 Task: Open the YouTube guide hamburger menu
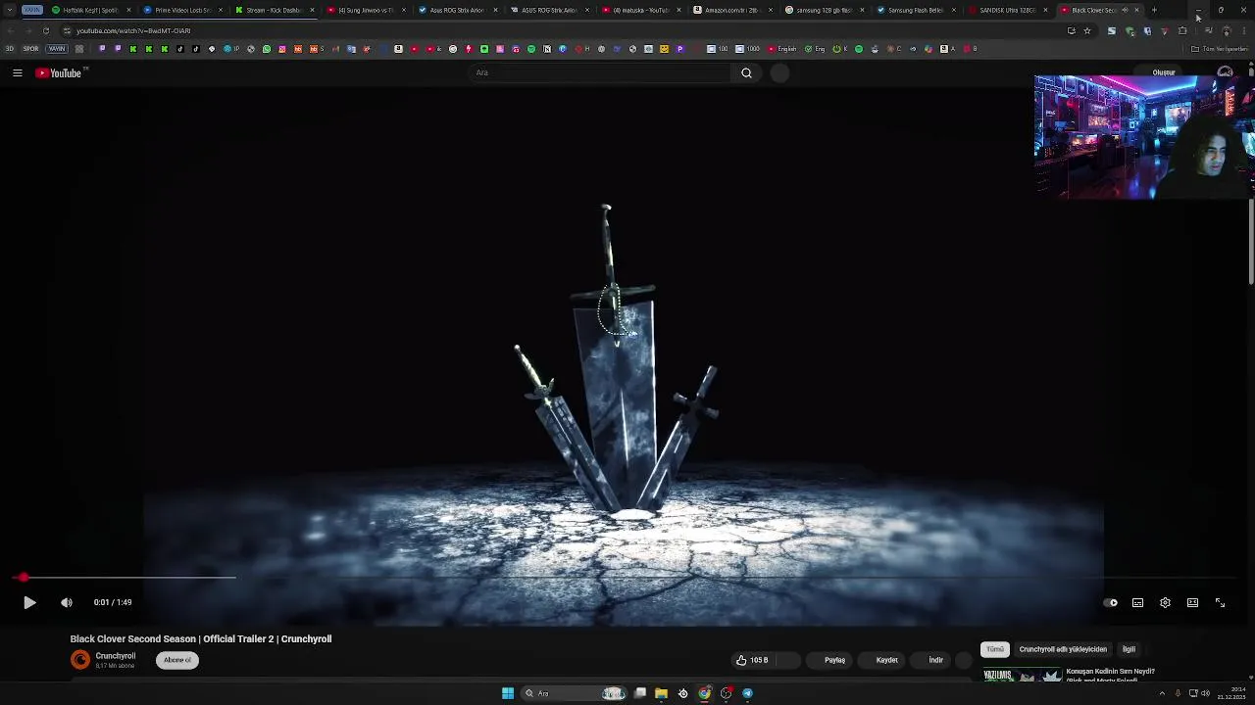(18, 72)
